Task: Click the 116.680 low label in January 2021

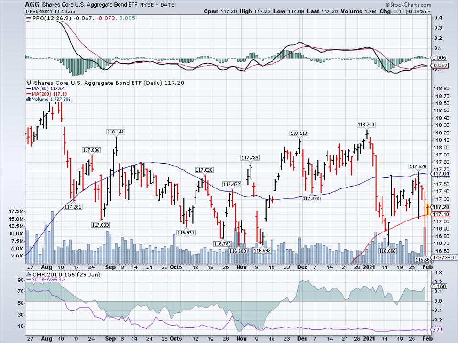Action: point(387,251)
